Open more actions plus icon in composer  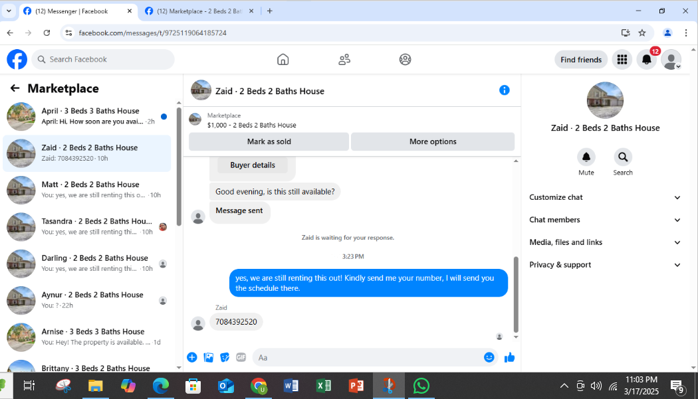pyautogui.click(x=192, y=357)
